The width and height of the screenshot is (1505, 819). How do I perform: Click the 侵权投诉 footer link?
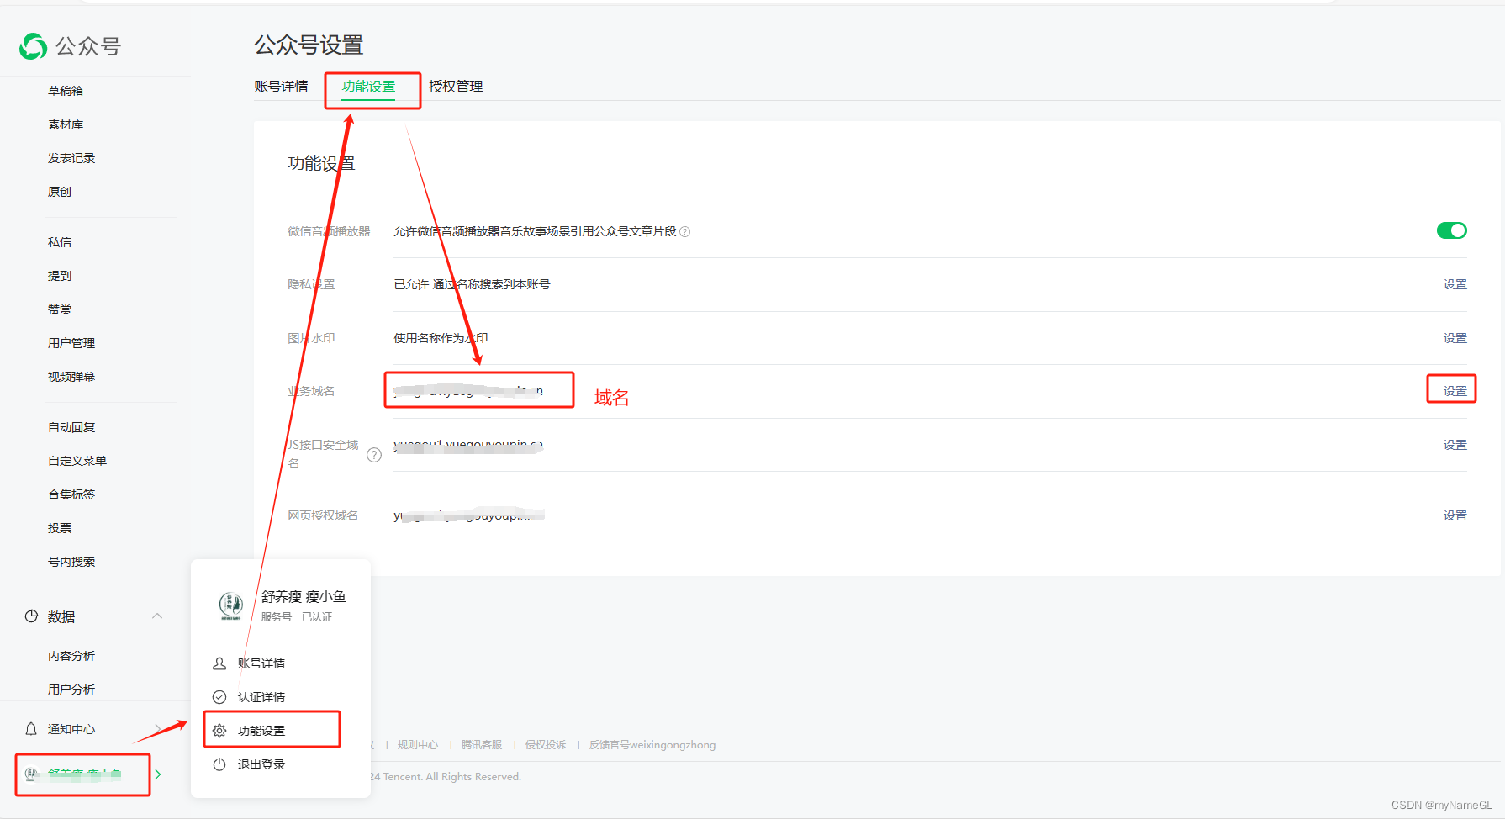click(x=546, y=745)
